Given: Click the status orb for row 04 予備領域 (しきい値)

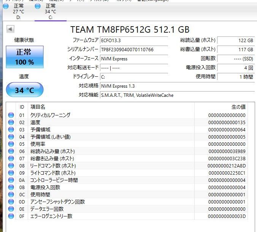Looking at the screenshot, I should pos(11,137).
